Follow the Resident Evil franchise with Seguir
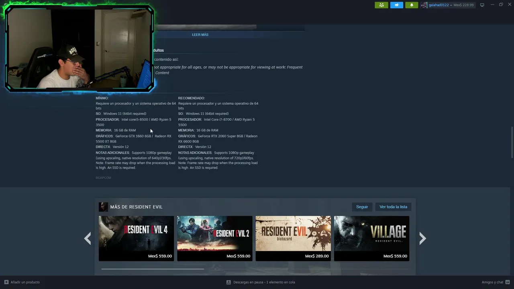514x289 pixels. (x=362, y=207)
